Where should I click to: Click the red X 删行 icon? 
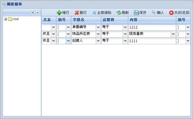(x=77, y=13)
